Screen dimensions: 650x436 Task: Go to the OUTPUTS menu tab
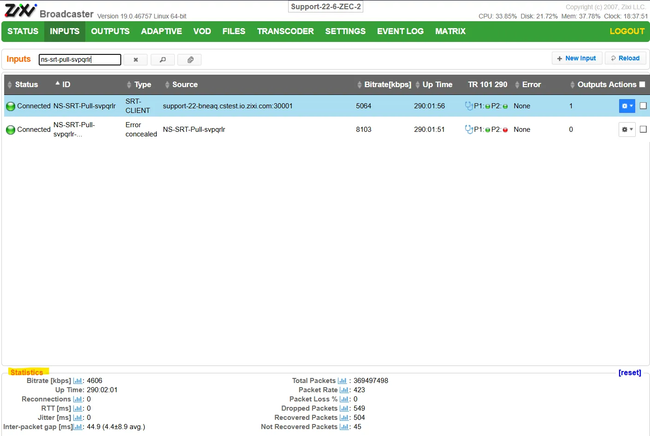click(110, 31)
